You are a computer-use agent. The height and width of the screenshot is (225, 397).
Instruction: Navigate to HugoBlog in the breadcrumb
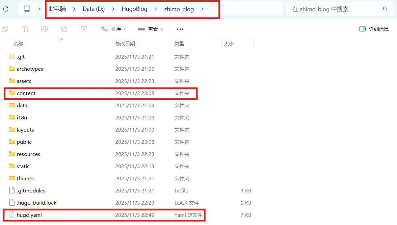click(x=134, y=9)
